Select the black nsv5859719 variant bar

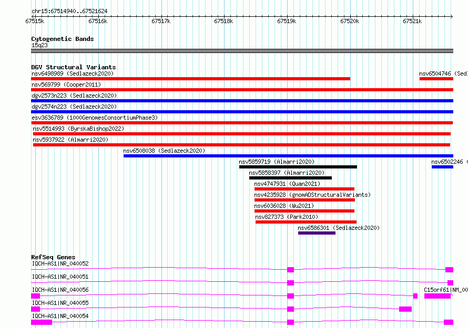click(298, 167)
